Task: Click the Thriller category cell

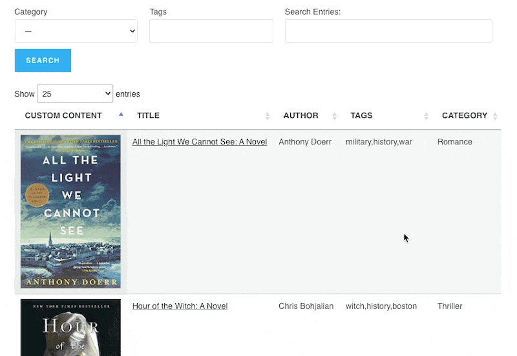Action: (x=450, y=306)
